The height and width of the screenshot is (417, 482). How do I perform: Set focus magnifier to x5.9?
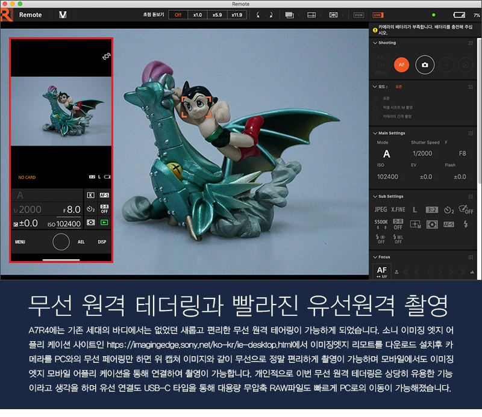218,14
